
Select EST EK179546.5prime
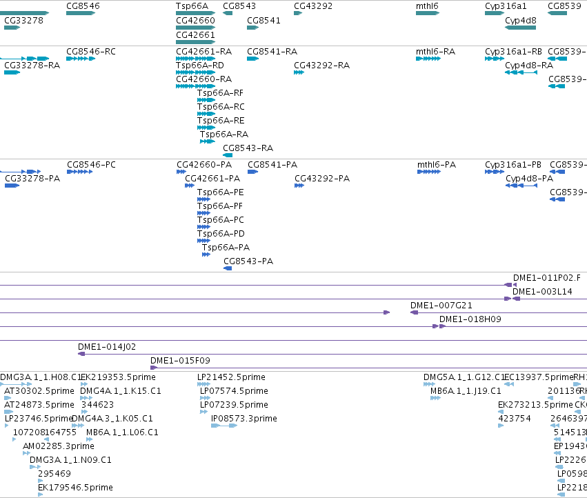[41, 495]
